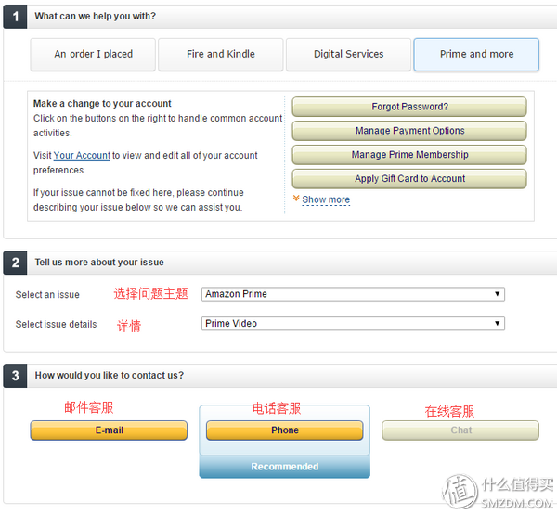Open the Prime Video details dropdown

(353, 324)
